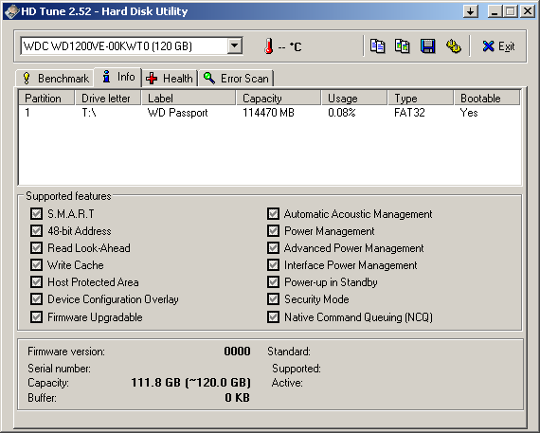
Task: Click the down-arrow tray button in title bar
Action: (x=471, y=11)
